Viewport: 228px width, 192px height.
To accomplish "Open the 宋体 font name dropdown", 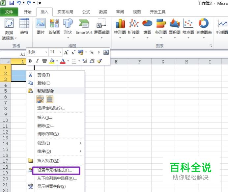I will point(46,52).
